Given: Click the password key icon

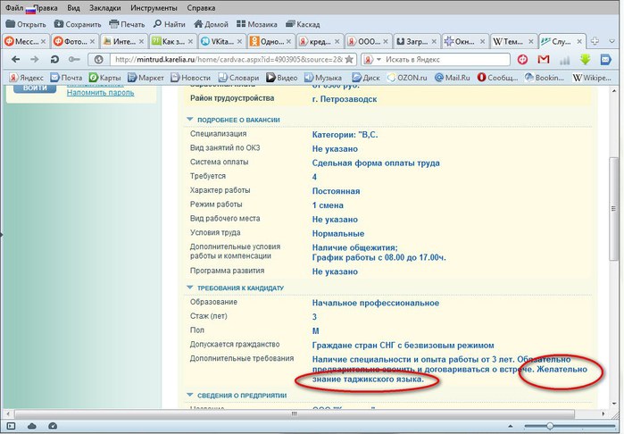Looking at the screenshot, I should pyautogui.click(x=74, y=59).
